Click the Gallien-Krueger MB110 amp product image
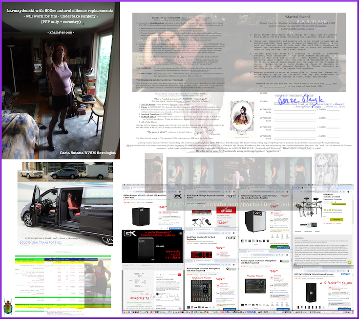The height and width of the screenshot is (319, 359). [x=141, y=216]
